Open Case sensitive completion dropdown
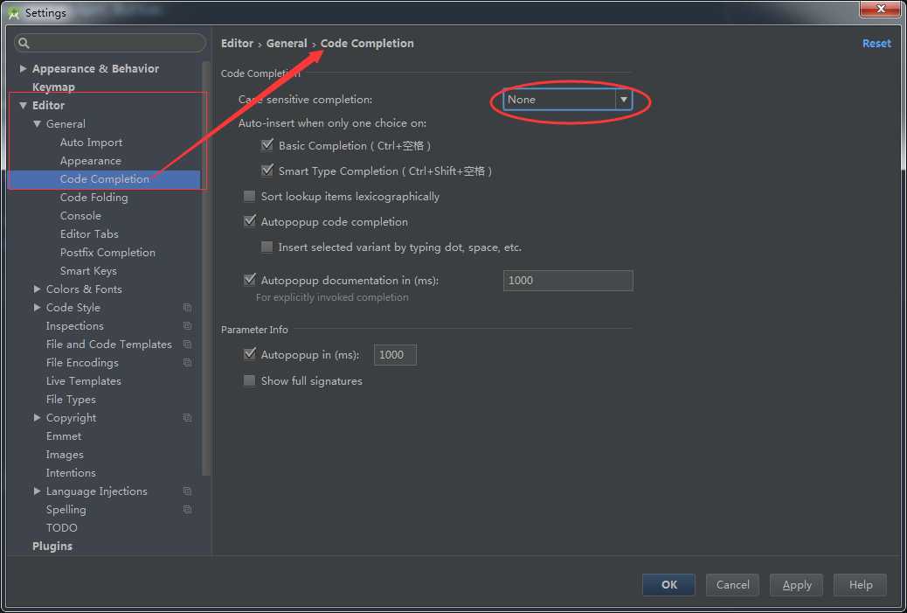 tap(567, 100)
